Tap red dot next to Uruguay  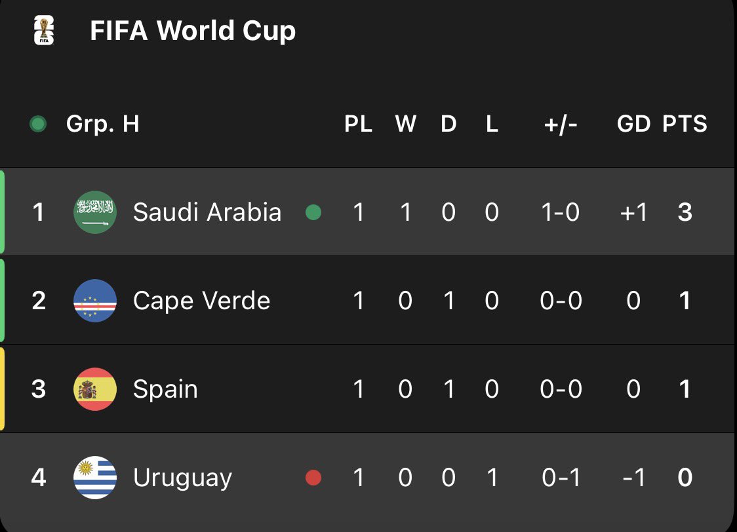pos(313,478)
